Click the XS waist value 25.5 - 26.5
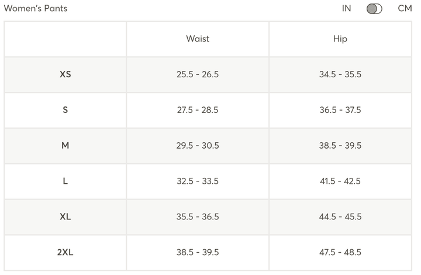Viewport: 421px width, 275px height. pyautogui.click(x=198, y=75)
